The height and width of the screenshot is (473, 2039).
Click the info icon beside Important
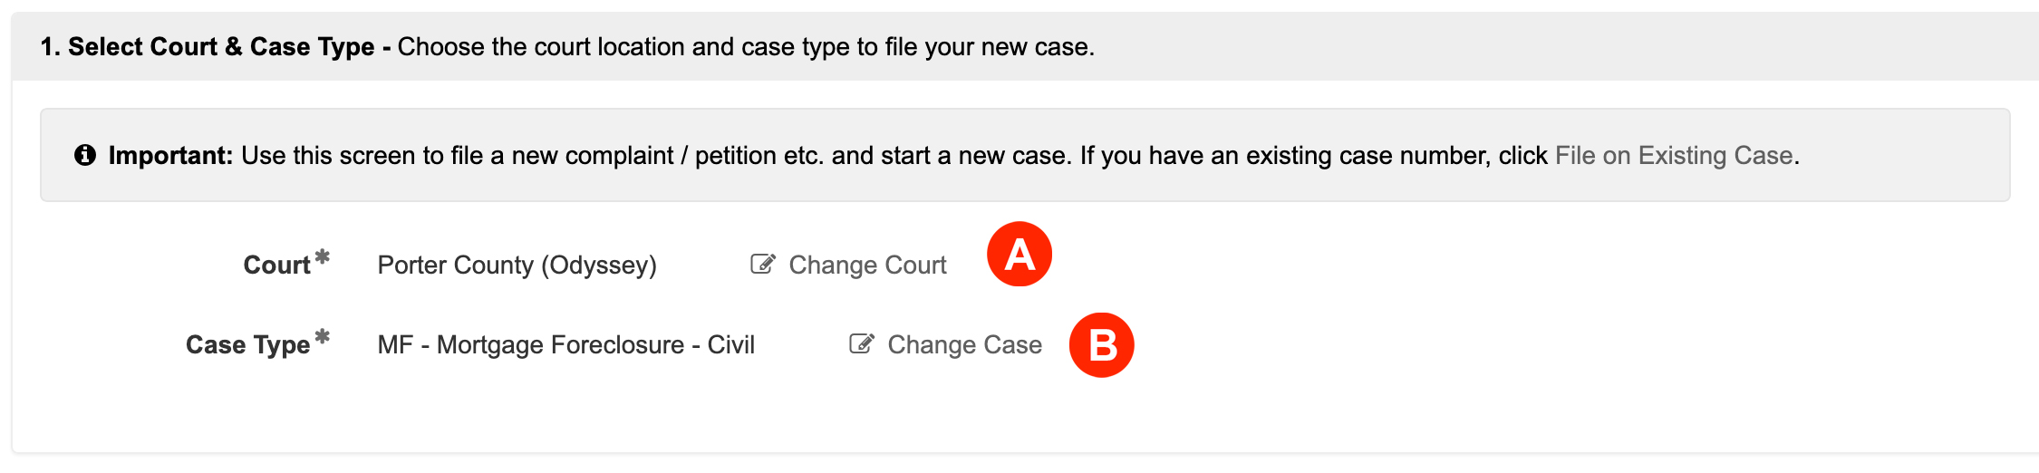85,155
